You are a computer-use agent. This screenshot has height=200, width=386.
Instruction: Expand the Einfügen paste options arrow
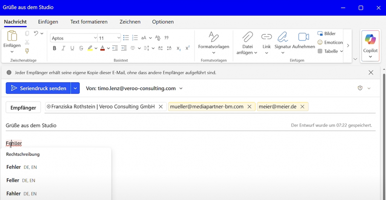pos(12,52)
